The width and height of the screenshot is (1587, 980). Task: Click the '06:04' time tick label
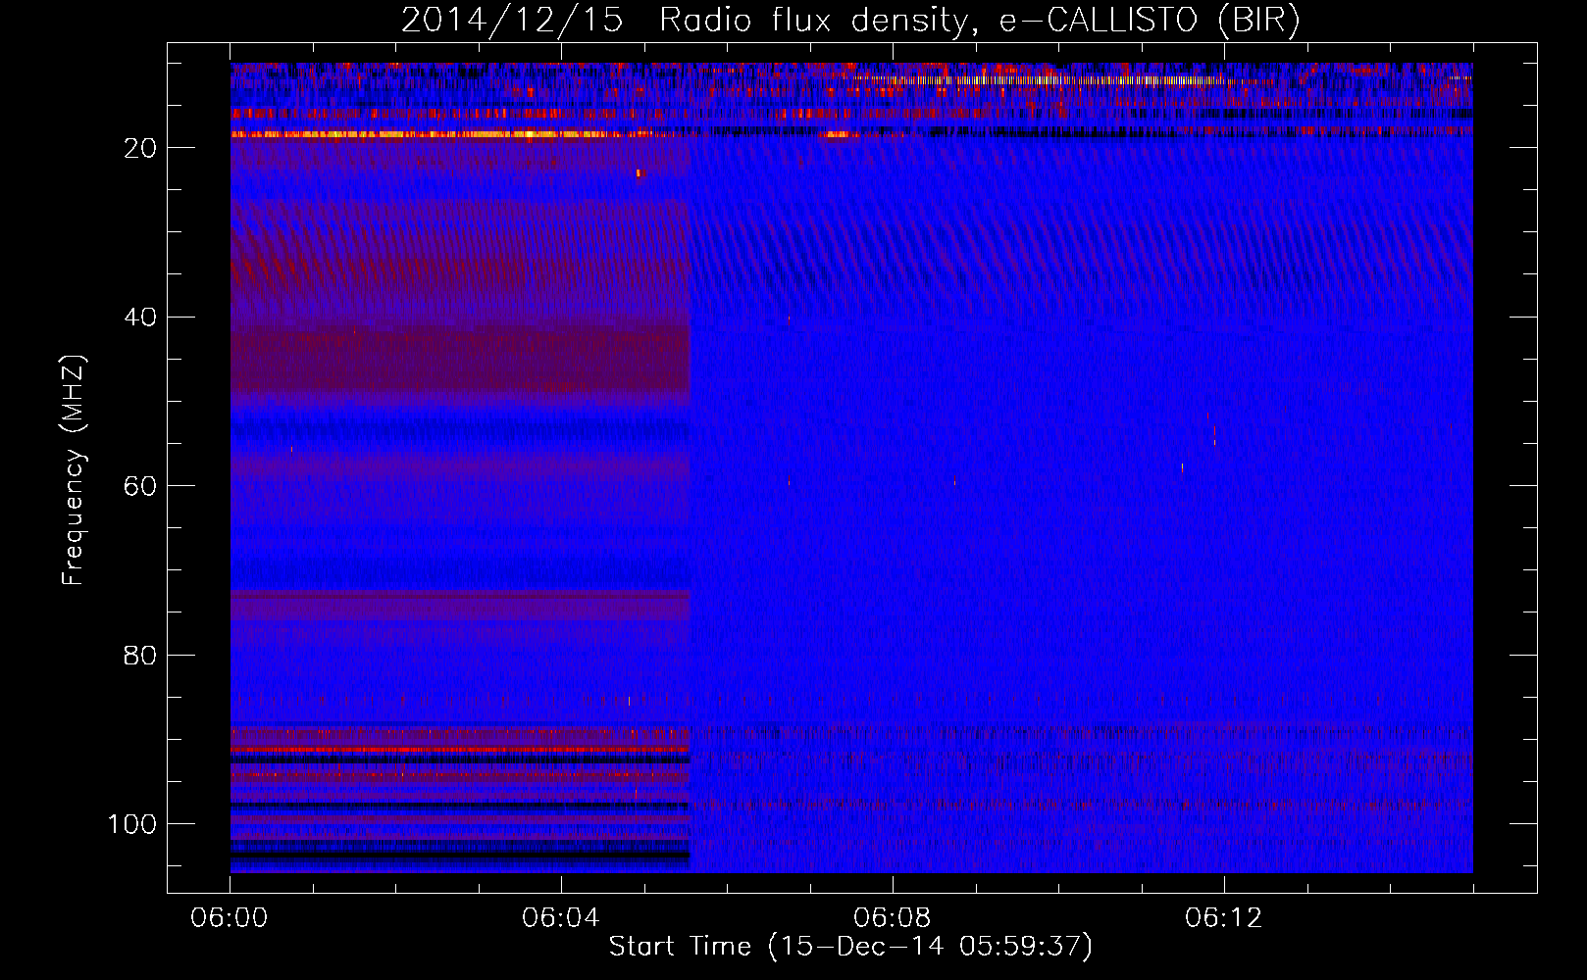(x=561, y=918)
